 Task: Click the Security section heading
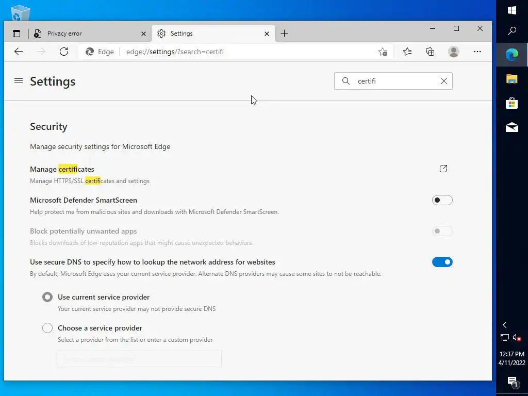coord(48,126)
